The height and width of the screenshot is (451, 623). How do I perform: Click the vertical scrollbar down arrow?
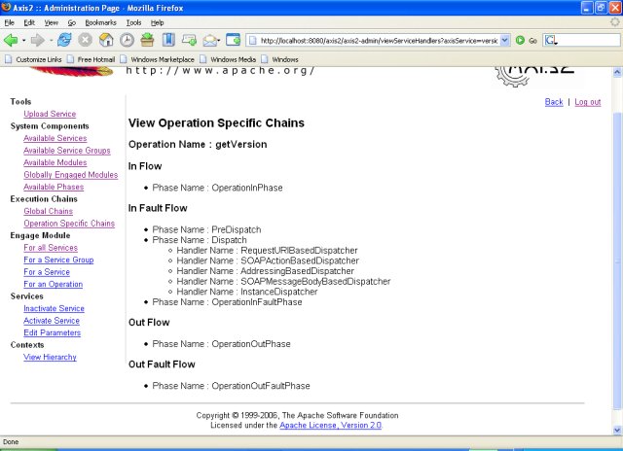pyautogui.click(x=617, y=430)
